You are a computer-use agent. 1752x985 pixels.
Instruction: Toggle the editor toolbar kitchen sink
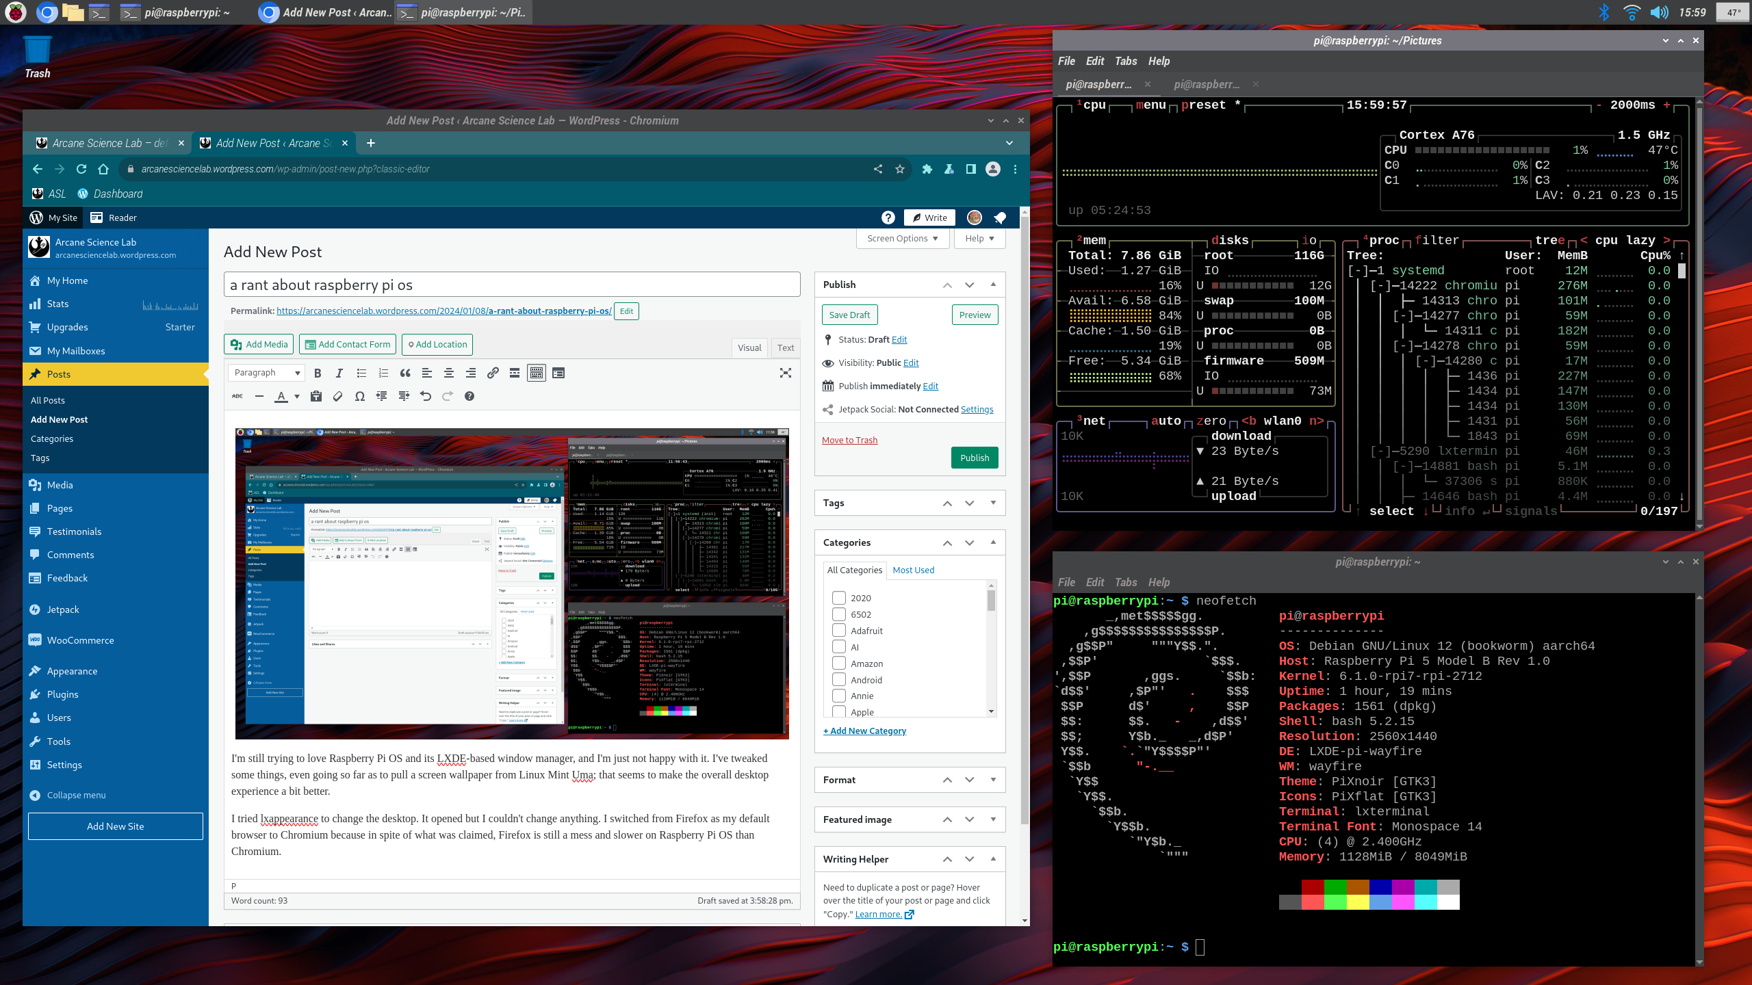tap(537, 373)
